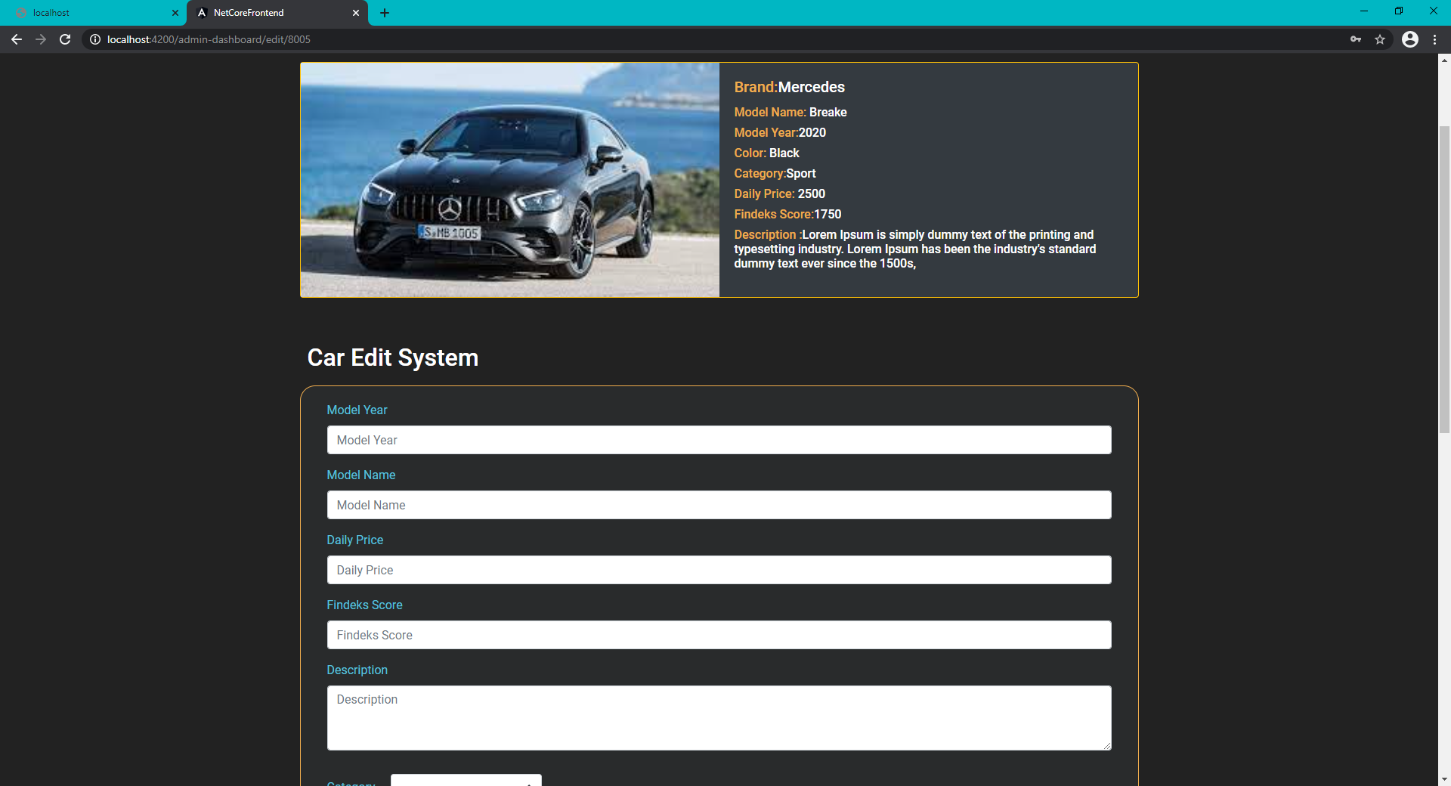
Task: Click the Findeks Score:1750 text
Action: tap(787, 214)
